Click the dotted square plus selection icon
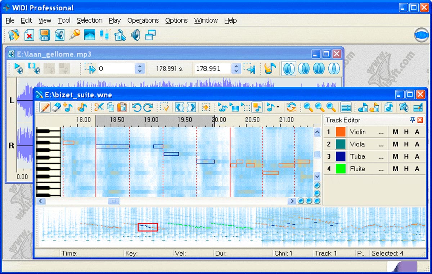 coord(206,107)
